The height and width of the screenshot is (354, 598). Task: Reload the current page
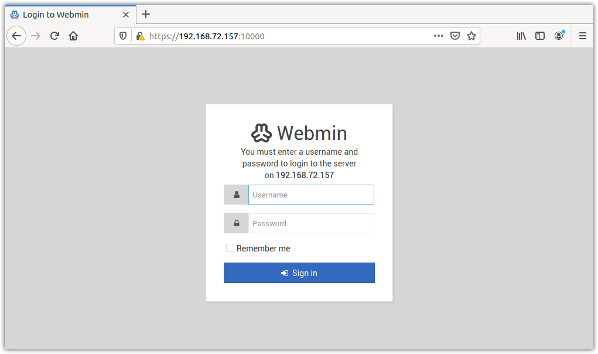pyautogui.click(x=54, y=36)
